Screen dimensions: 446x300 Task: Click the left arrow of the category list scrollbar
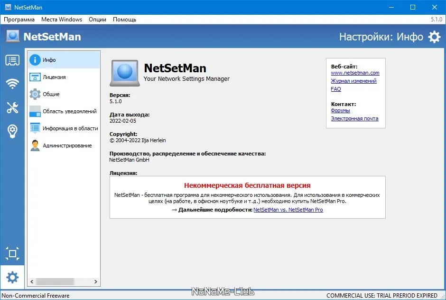coord(32,281)
